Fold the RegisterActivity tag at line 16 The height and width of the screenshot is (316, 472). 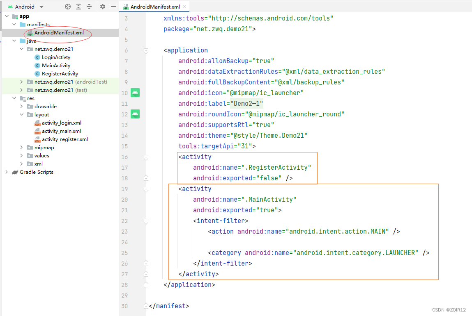tap(146, 157)
